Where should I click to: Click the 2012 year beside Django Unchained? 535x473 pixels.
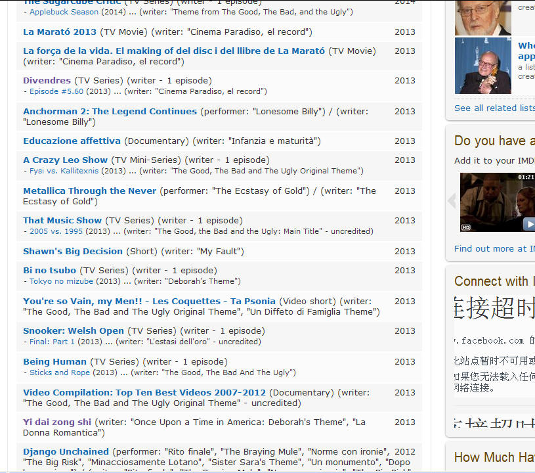405,452
